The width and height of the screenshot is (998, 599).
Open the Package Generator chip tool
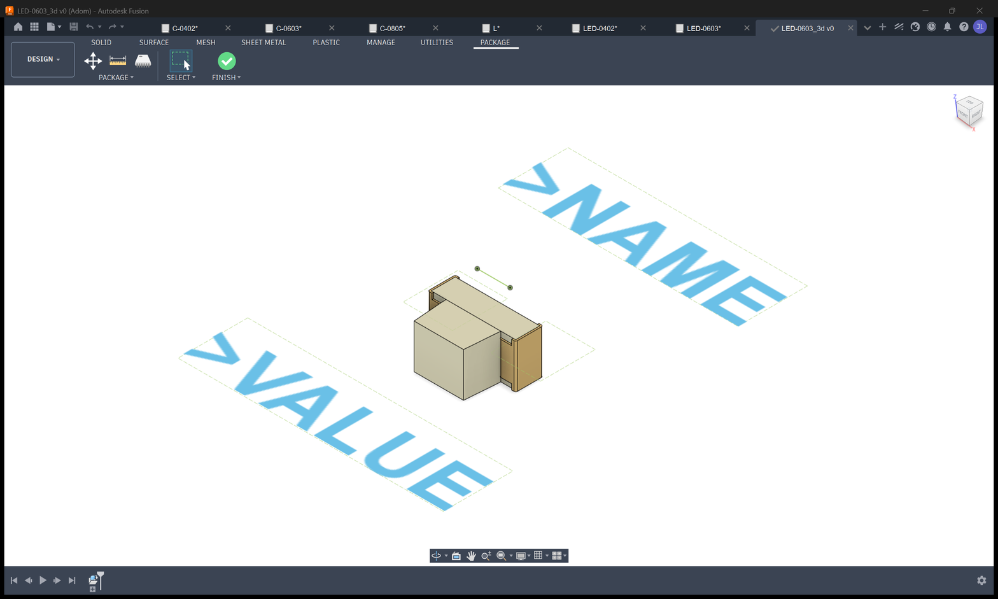(x=143, y=61)
